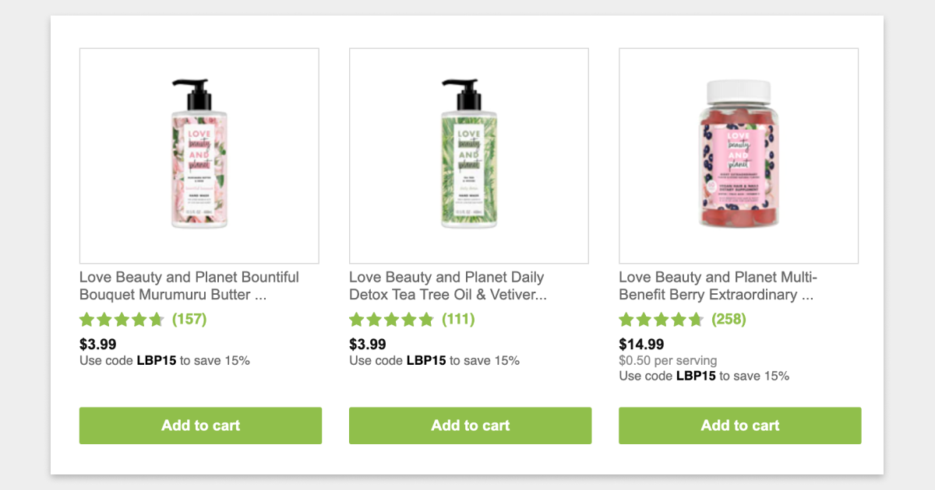Click the star rating with 157 reviews

tap(122, 319)
